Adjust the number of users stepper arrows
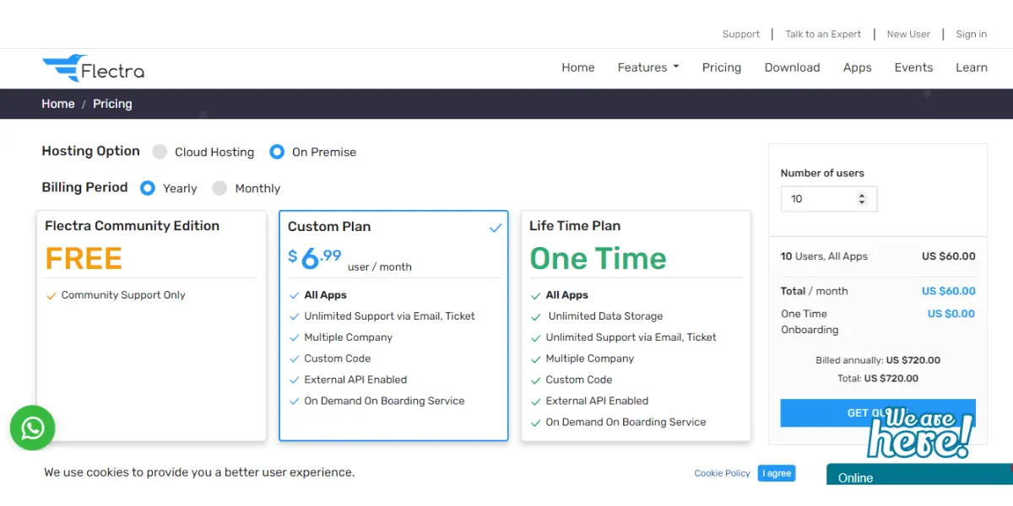 coord(862,199)
